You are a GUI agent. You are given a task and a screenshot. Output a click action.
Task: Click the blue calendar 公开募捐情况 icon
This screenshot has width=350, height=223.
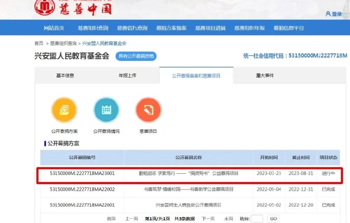[x=107, y=110]
